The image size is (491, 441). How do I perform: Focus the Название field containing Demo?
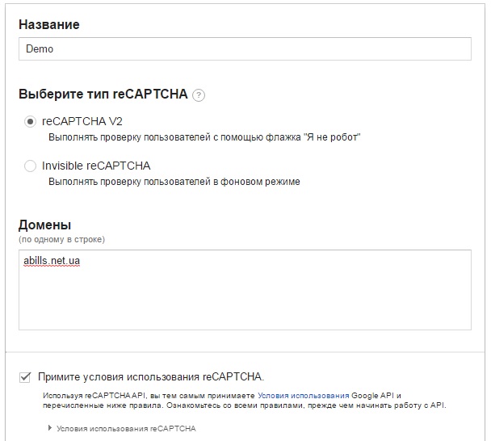coord(245,48)
